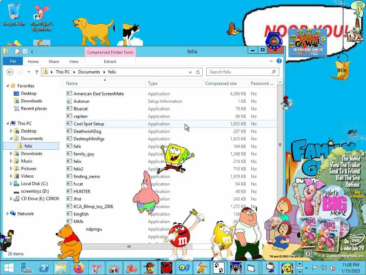Select the Cool Spot Setup file

click(x=171, y=124)
